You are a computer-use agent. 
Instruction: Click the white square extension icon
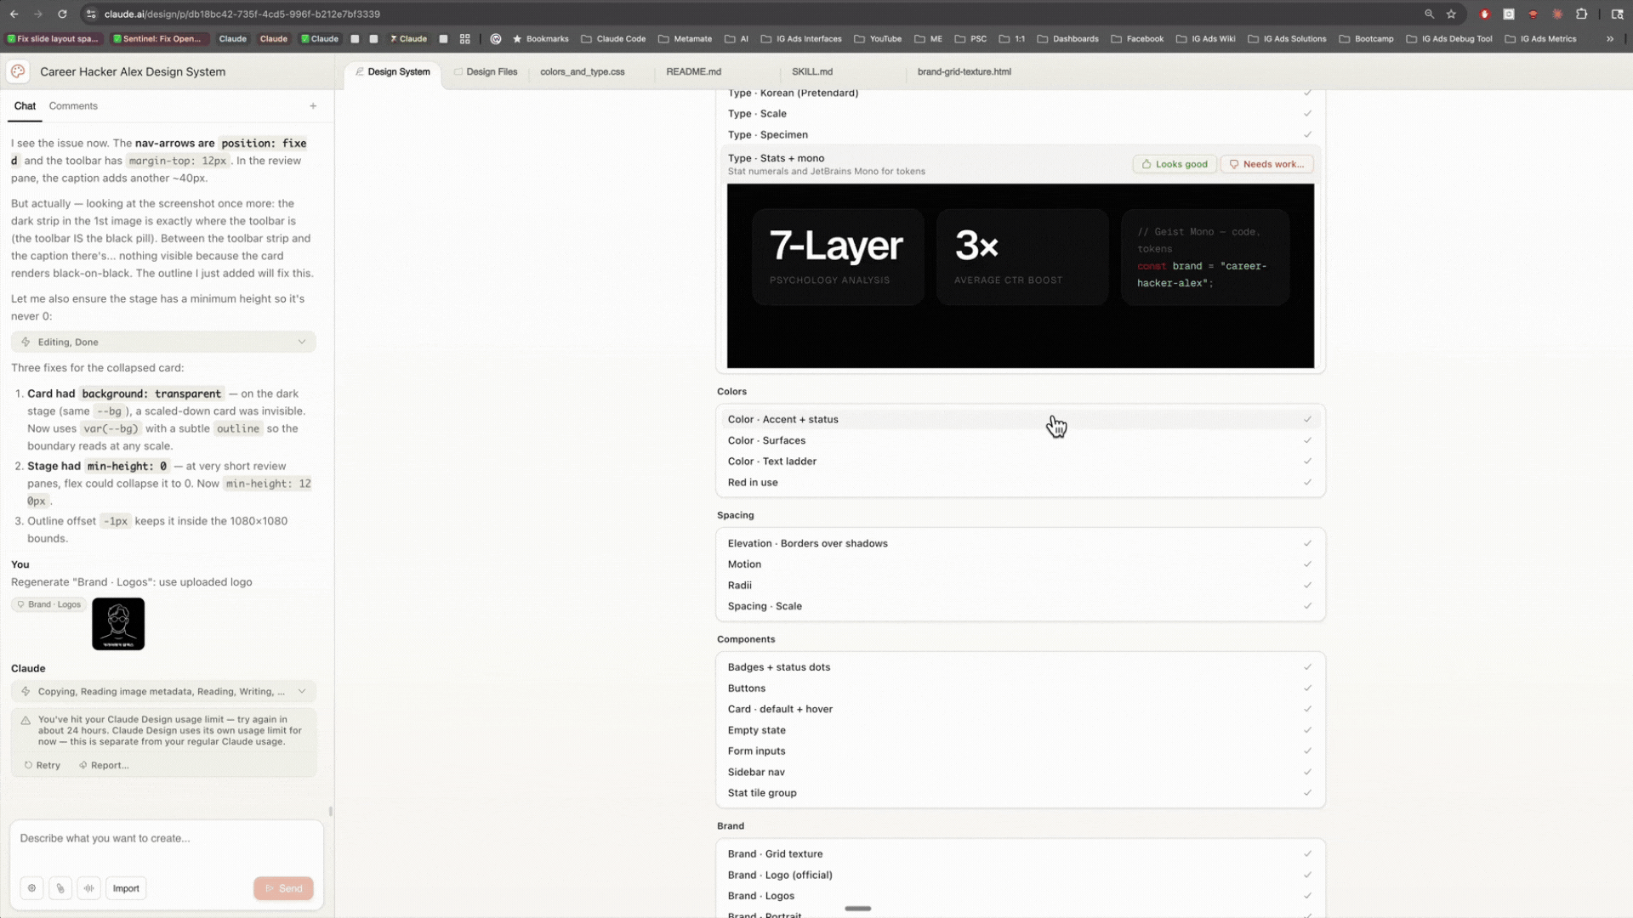(1508, 14)
